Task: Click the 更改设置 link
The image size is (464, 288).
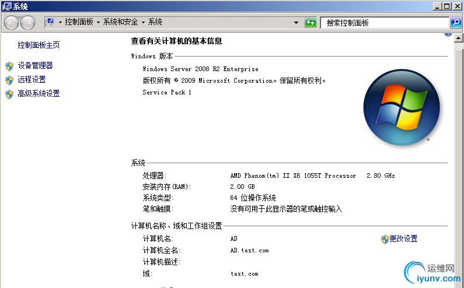Action: coord(403,238)
